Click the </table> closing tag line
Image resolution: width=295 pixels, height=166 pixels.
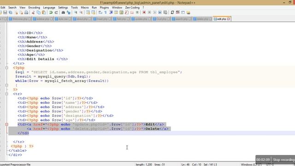coord(18,150)
